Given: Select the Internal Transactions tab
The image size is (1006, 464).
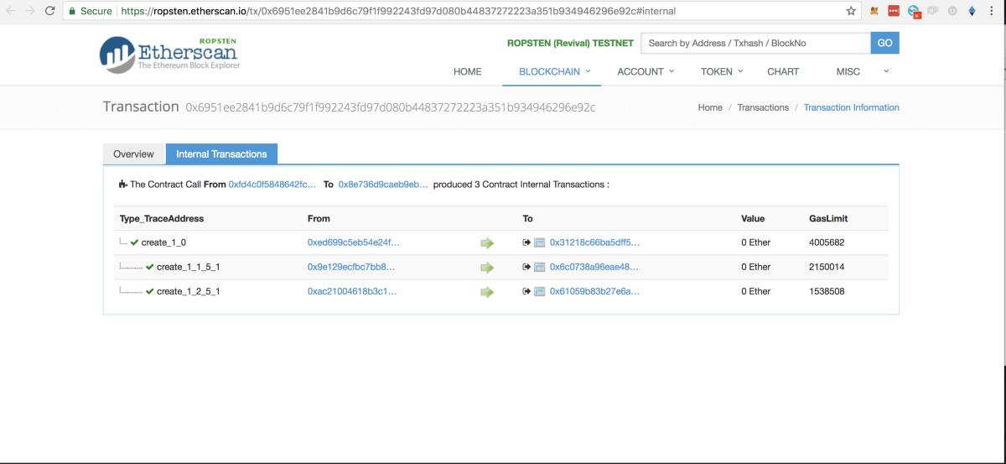Looking at the screenshot, I should 221,154.
